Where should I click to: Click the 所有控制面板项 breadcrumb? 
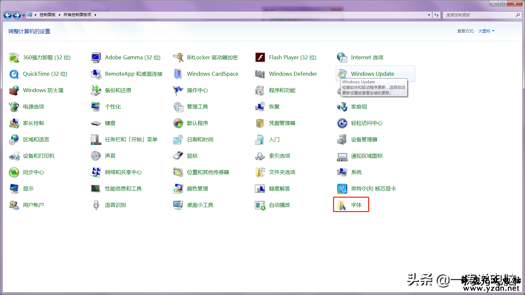coord(77,15)
